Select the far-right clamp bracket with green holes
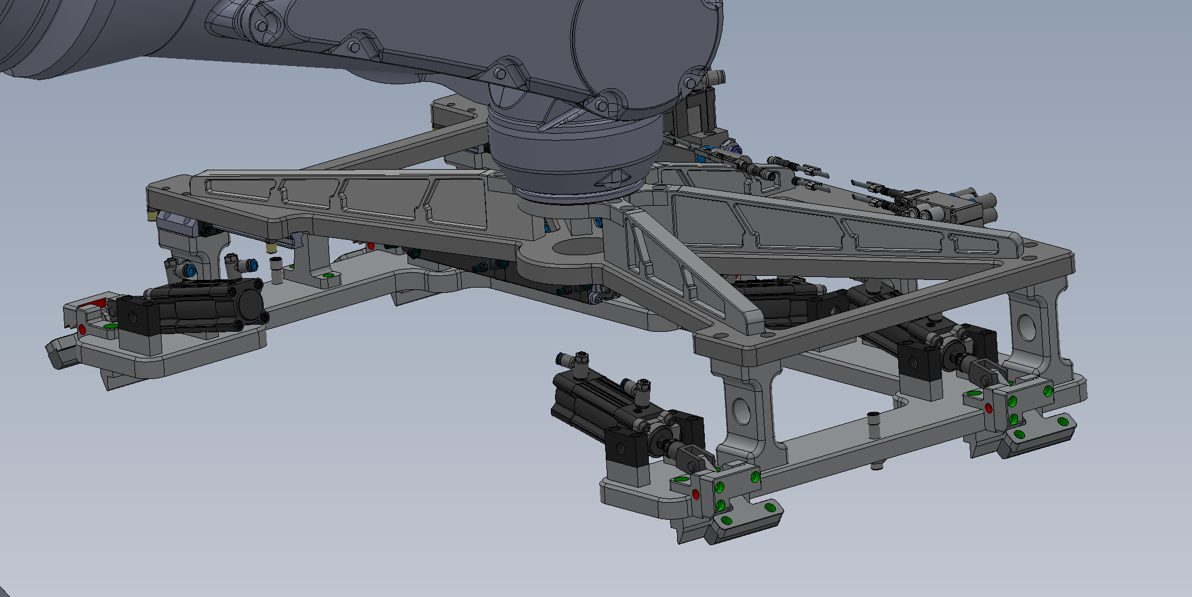 click(x=1020, y=415)
